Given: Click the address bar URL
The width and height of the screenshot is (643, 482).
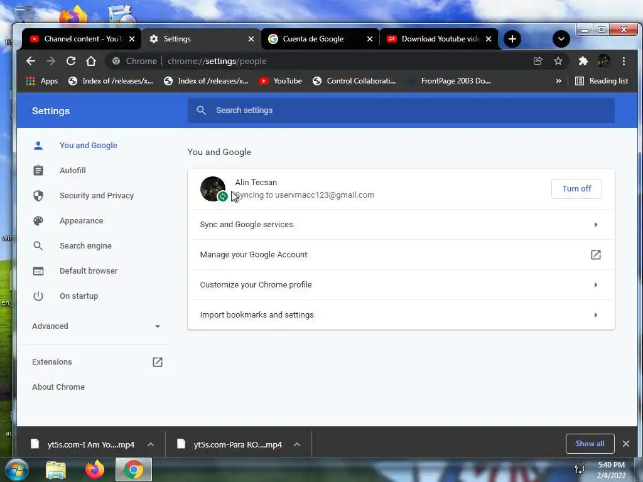Looking at the screenshot, I should pyautogui.click(x=217, y=61).
